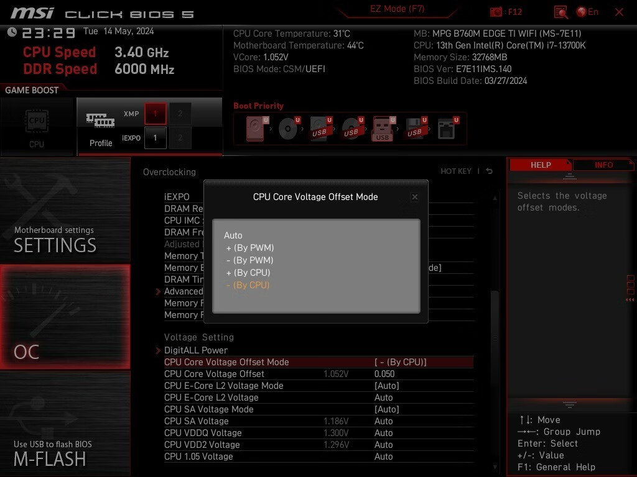This screenshot has height=477, width=637.
Task: Choose the Auto option in popup
Action: (233, 235)
